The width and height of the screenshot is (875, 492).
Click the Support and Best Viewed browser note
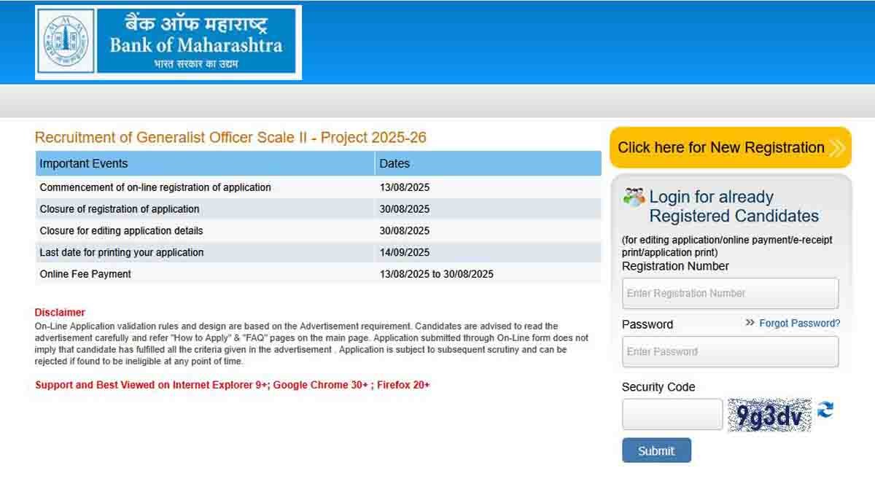coord(233,385)
